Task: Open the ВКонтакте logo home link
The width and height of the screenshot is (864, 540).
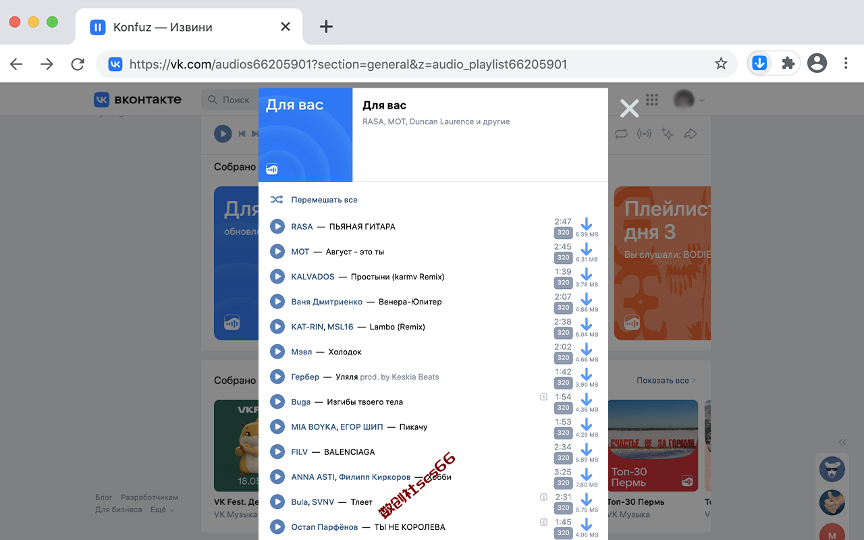Action: pyautogui.click(x=138, y=100)
